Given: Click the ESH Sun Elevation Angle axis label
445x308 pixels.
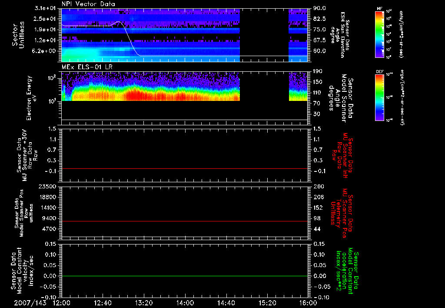Looking at the screenshot, I should [340, 35].
